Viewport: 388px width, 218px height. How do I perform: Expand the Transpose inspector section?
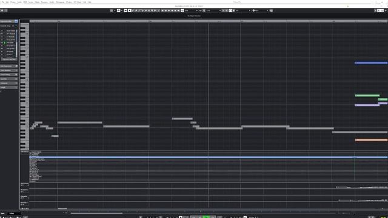pos(9,84)
